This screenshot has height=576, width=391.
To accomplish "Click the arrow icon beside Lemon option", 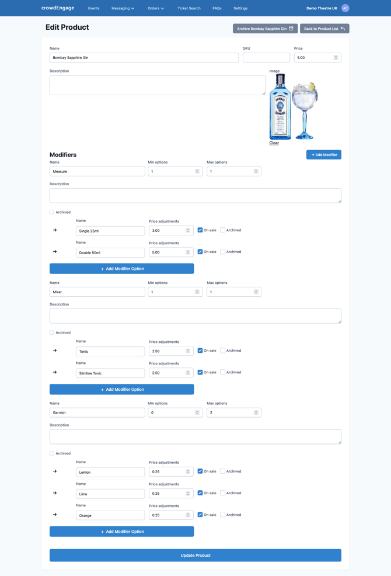I will tap(55, 471).
